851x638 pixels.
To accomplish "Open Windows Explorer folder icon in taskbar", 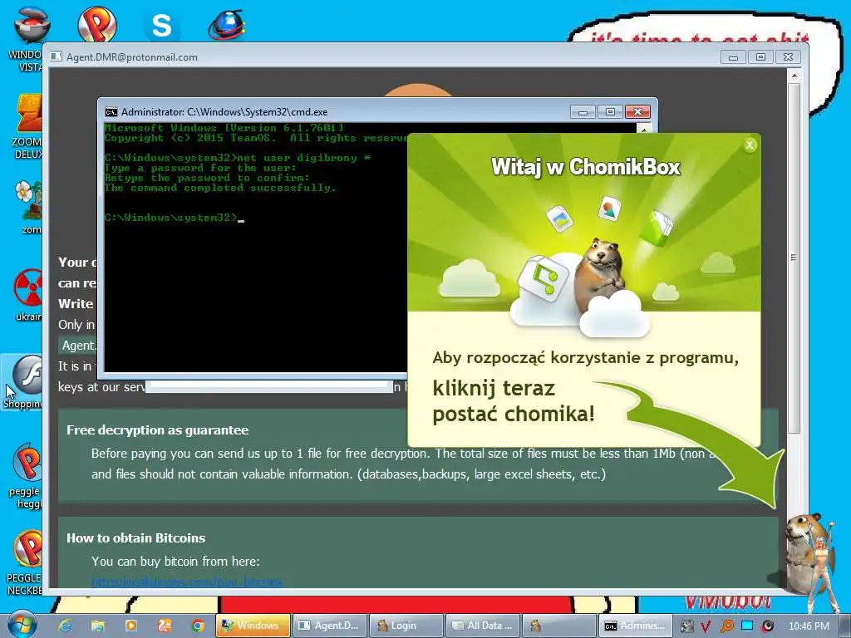I will click(98, 626).
